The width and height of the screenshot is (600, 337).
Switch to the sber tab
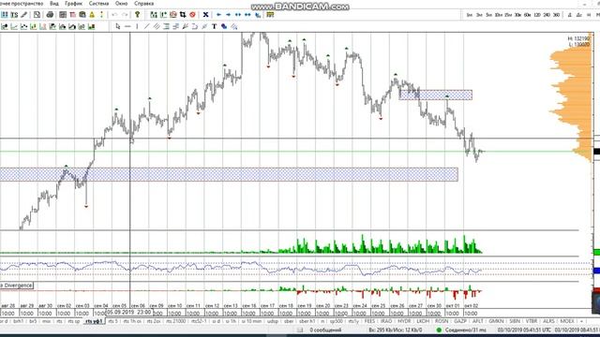(289, 321)
